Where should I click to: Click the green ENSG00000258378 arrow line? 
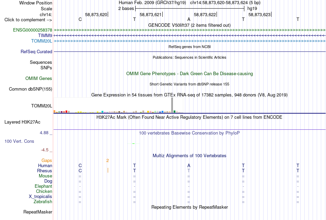point(189,30)
